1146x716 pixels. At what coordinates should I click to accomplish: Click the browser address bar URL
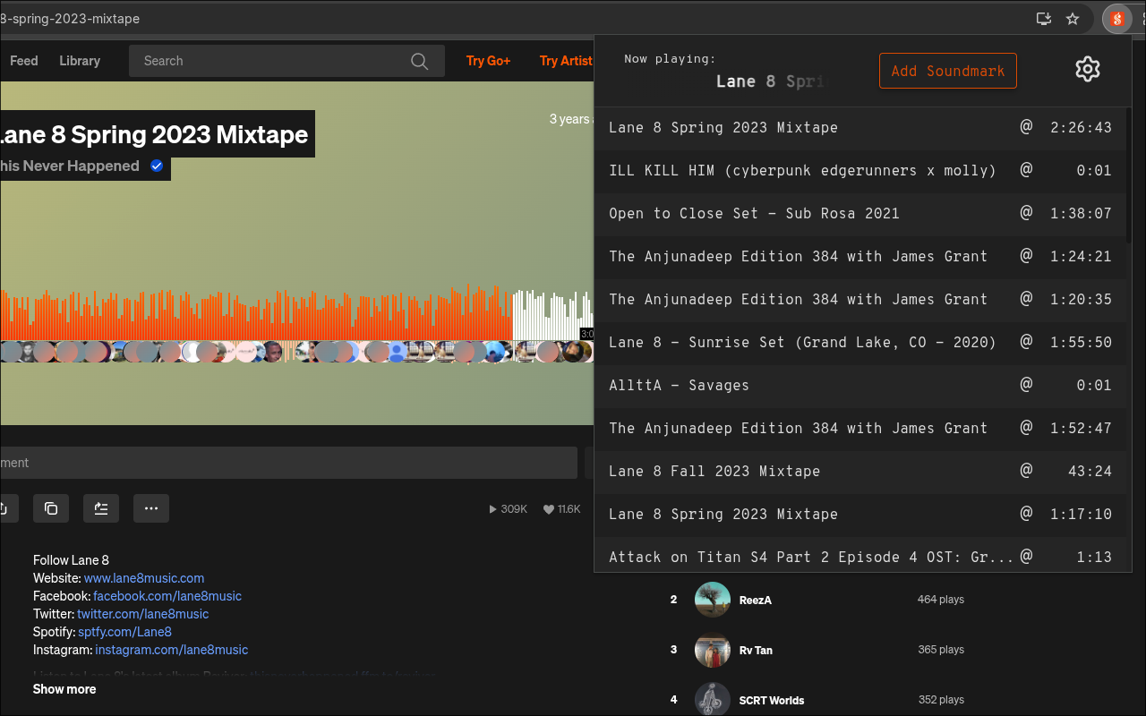pyautogui.click(x=70, y=19)
